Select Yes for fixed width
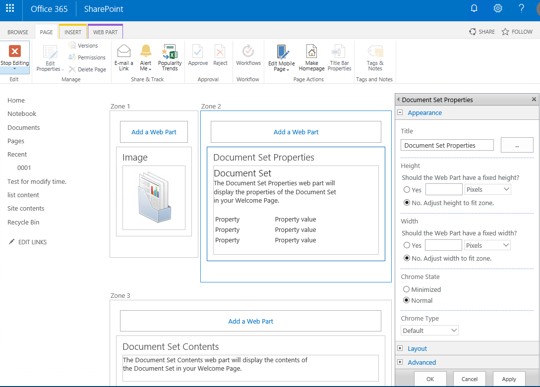This screenshot has height=387, width=540. (407, 245)
